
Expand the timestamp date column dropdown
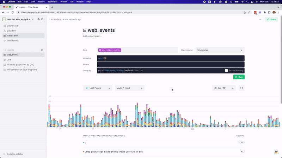(x=220, y=50)
